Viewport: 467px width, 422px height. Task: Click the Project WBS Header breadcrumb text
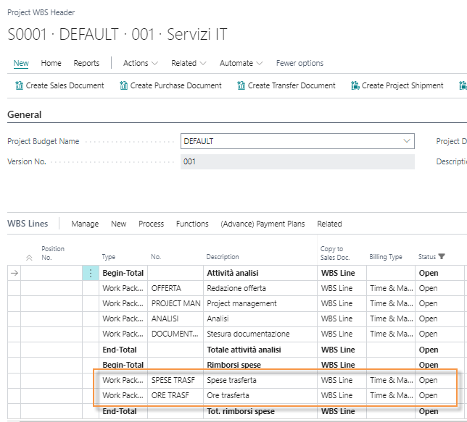click(41, 12)
